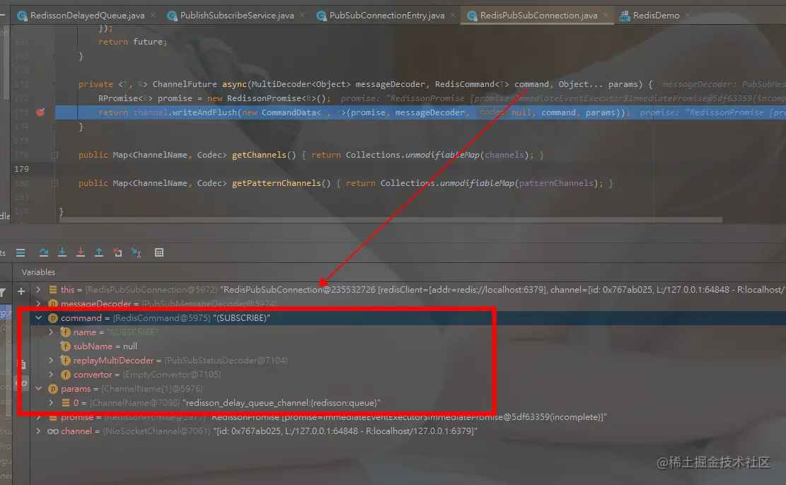Screen dimensions: 786x485
Task: Click the Step Over debugger icon
Action: point(44,252)
